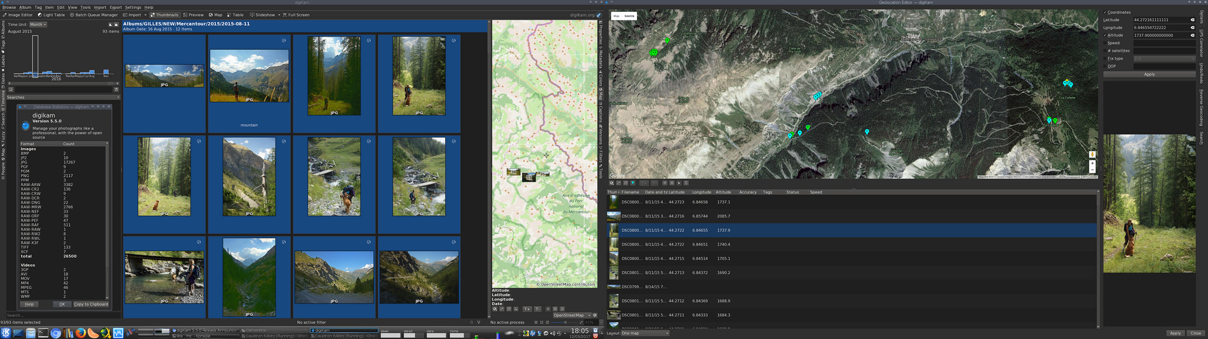
Task: Enable the Fix type checkbox
Action: pyautogui.click(x=1105, y=58)
